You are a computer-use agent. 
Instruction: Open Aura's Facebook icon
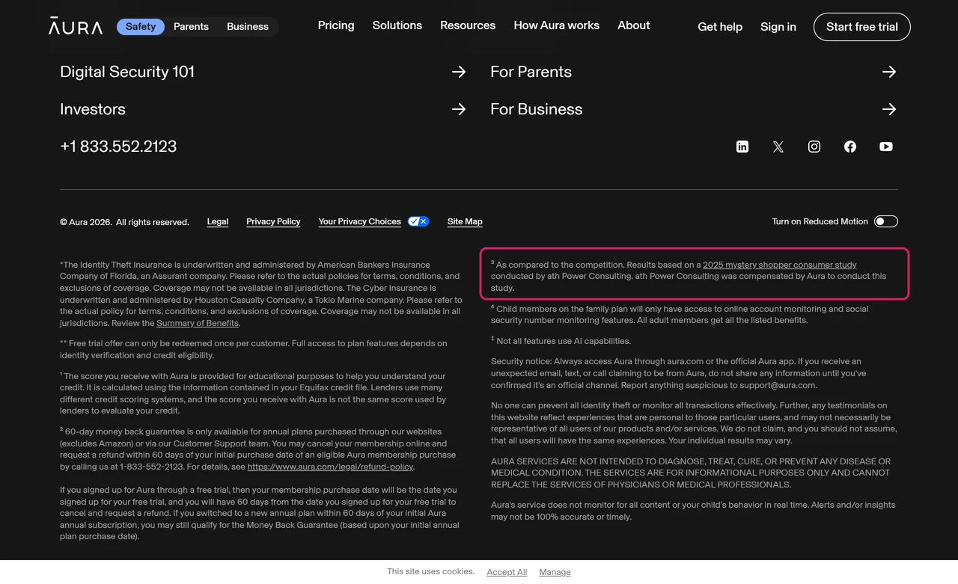850,147
